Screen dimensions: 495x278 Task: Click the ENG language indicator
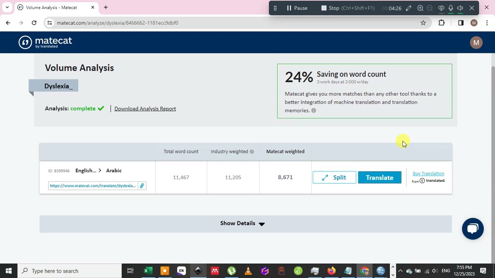445,271
